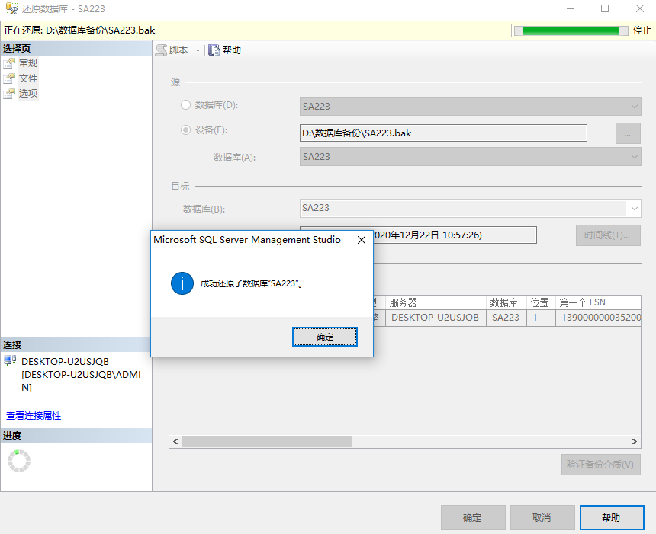Click the blue information icon in dialog
Image resolution: width=656 pixels, height=534 pixels.
click(182, 283)
